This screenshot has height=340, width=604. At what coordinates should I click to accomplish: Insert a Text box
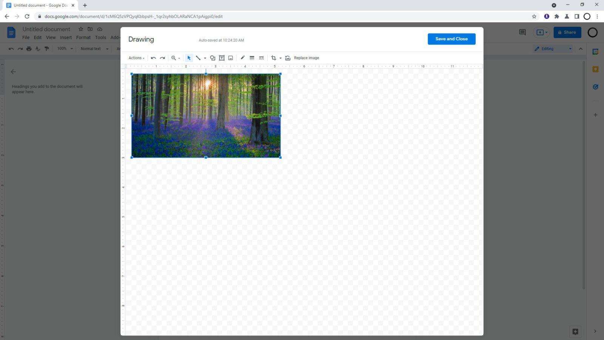[222, 58]
